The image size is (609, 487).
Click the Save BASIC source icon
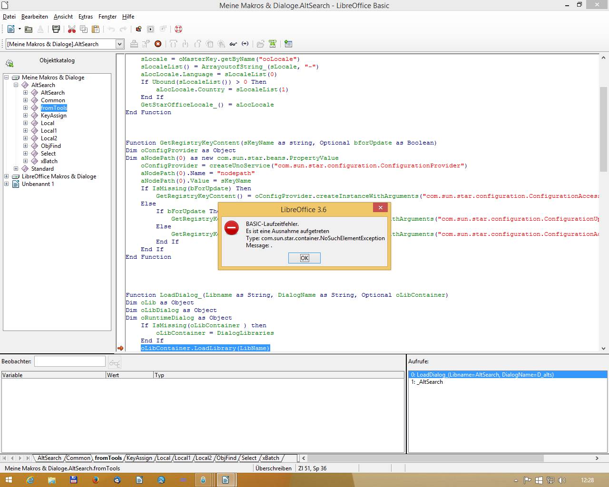(273, 44)
